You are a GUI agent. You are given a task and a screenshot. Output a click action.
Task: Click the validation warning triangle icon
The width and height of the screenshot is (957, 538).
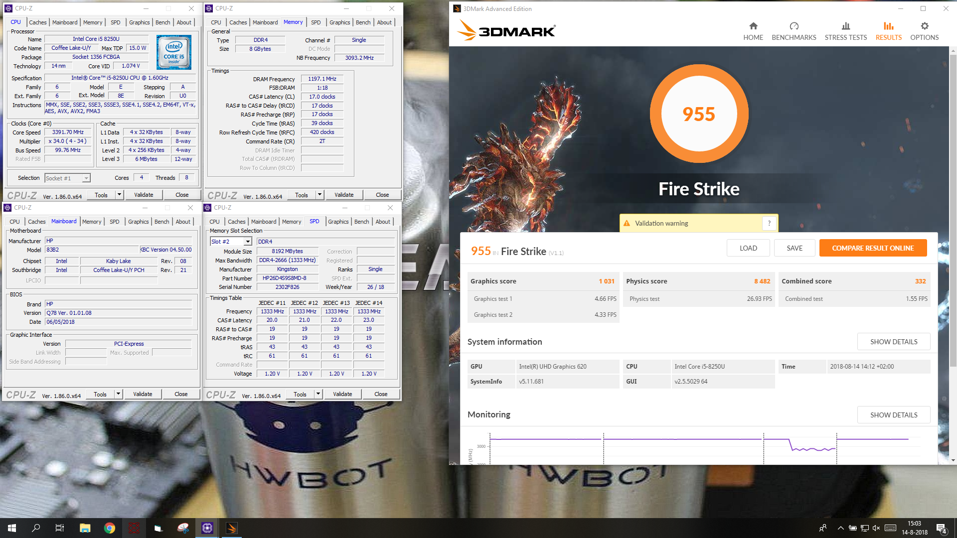click(x=627, y=223)
